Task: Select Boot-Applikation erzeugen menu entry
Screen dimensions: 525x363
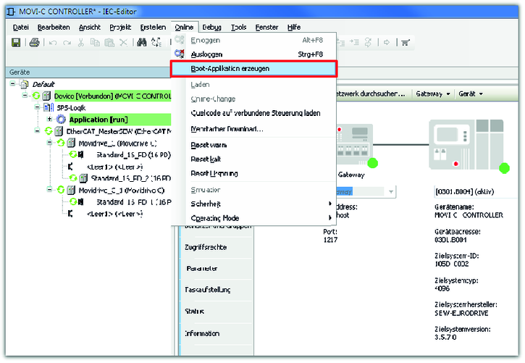Action: tap(230, 69)
